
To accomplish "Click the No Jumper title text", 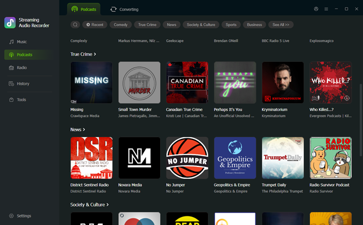I will pyautogui.click(x=175, y=185).
